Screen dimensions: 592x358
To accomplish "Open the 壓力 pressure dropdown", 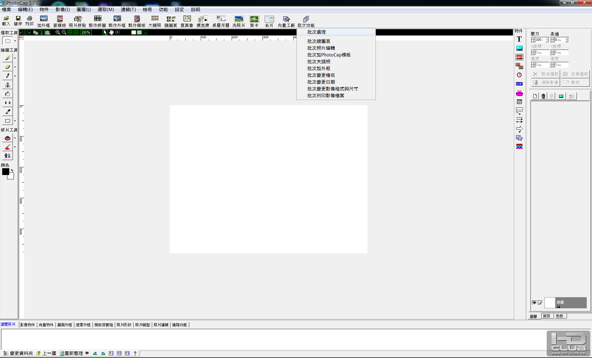I will [547, 40].
